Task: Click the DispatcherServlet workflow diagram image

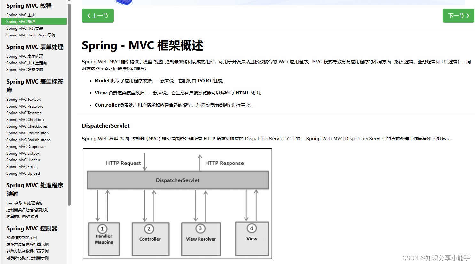Action: point(177,204)
